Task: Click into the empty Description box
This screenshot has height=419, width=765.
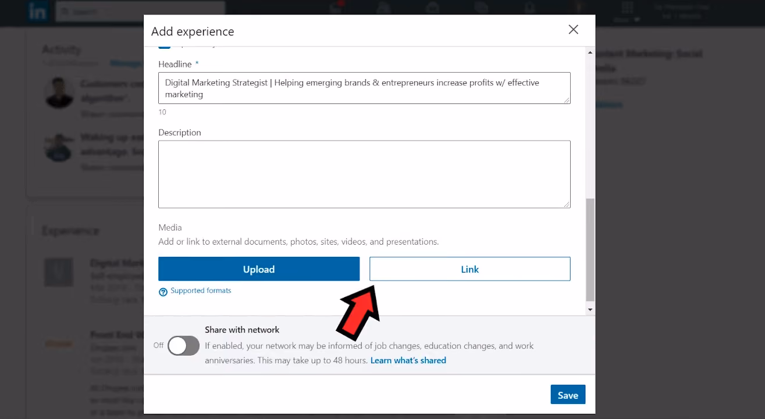Action: pos(364,174)
